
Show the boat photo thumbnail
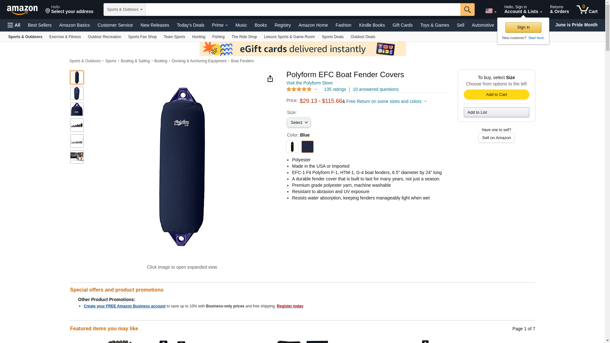pos(77,157)
